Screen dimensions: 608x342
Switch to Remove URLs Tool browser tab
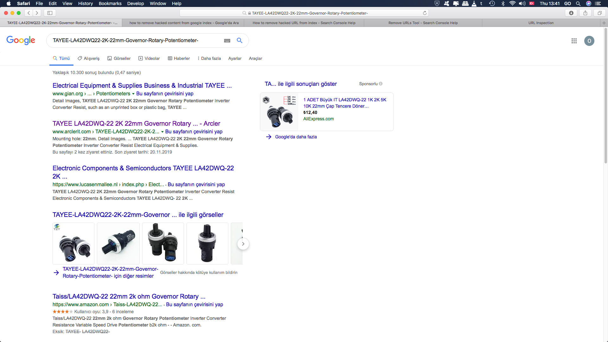(423, 23)
